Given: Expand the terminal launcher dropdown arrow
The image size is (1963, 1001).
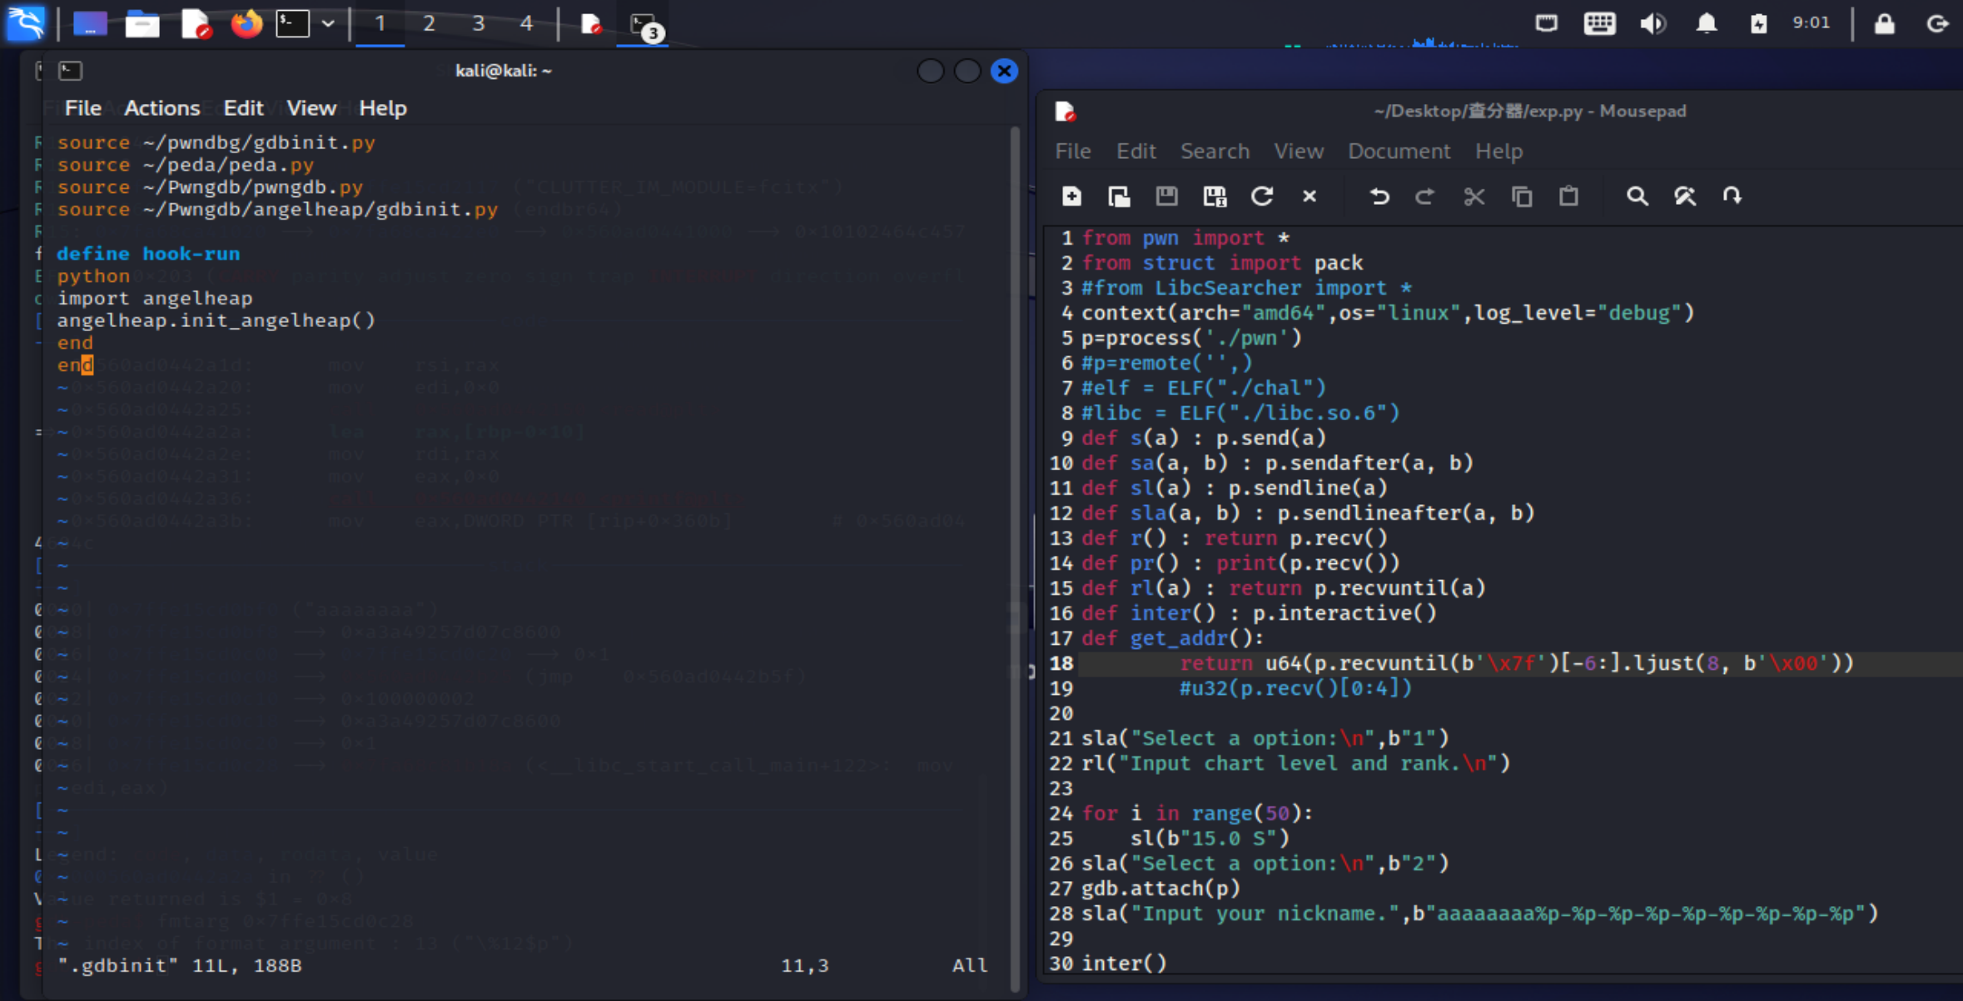Looking at the screenshot, I should 328,23.
